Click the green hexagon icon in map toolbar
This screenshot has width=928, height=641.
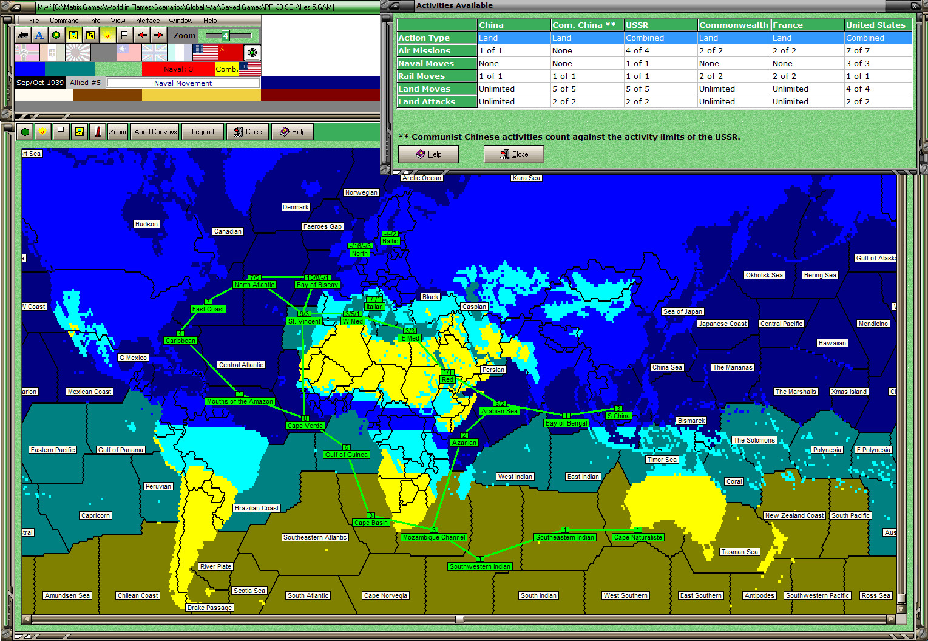point(25,132)
